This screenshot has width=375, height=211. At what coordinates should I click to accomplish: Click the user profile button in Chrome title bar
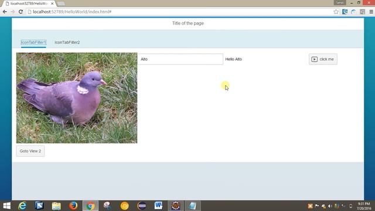pyautogui.click(x=340, y=2)
